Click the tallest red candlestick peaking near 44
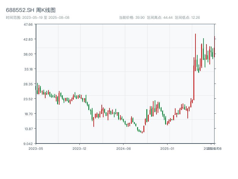 (x=195, y=52)
